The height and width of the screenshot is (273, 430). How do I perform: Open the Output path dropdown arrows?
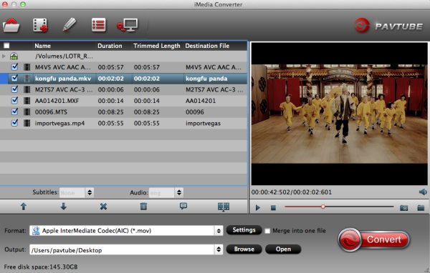point(219,249)
